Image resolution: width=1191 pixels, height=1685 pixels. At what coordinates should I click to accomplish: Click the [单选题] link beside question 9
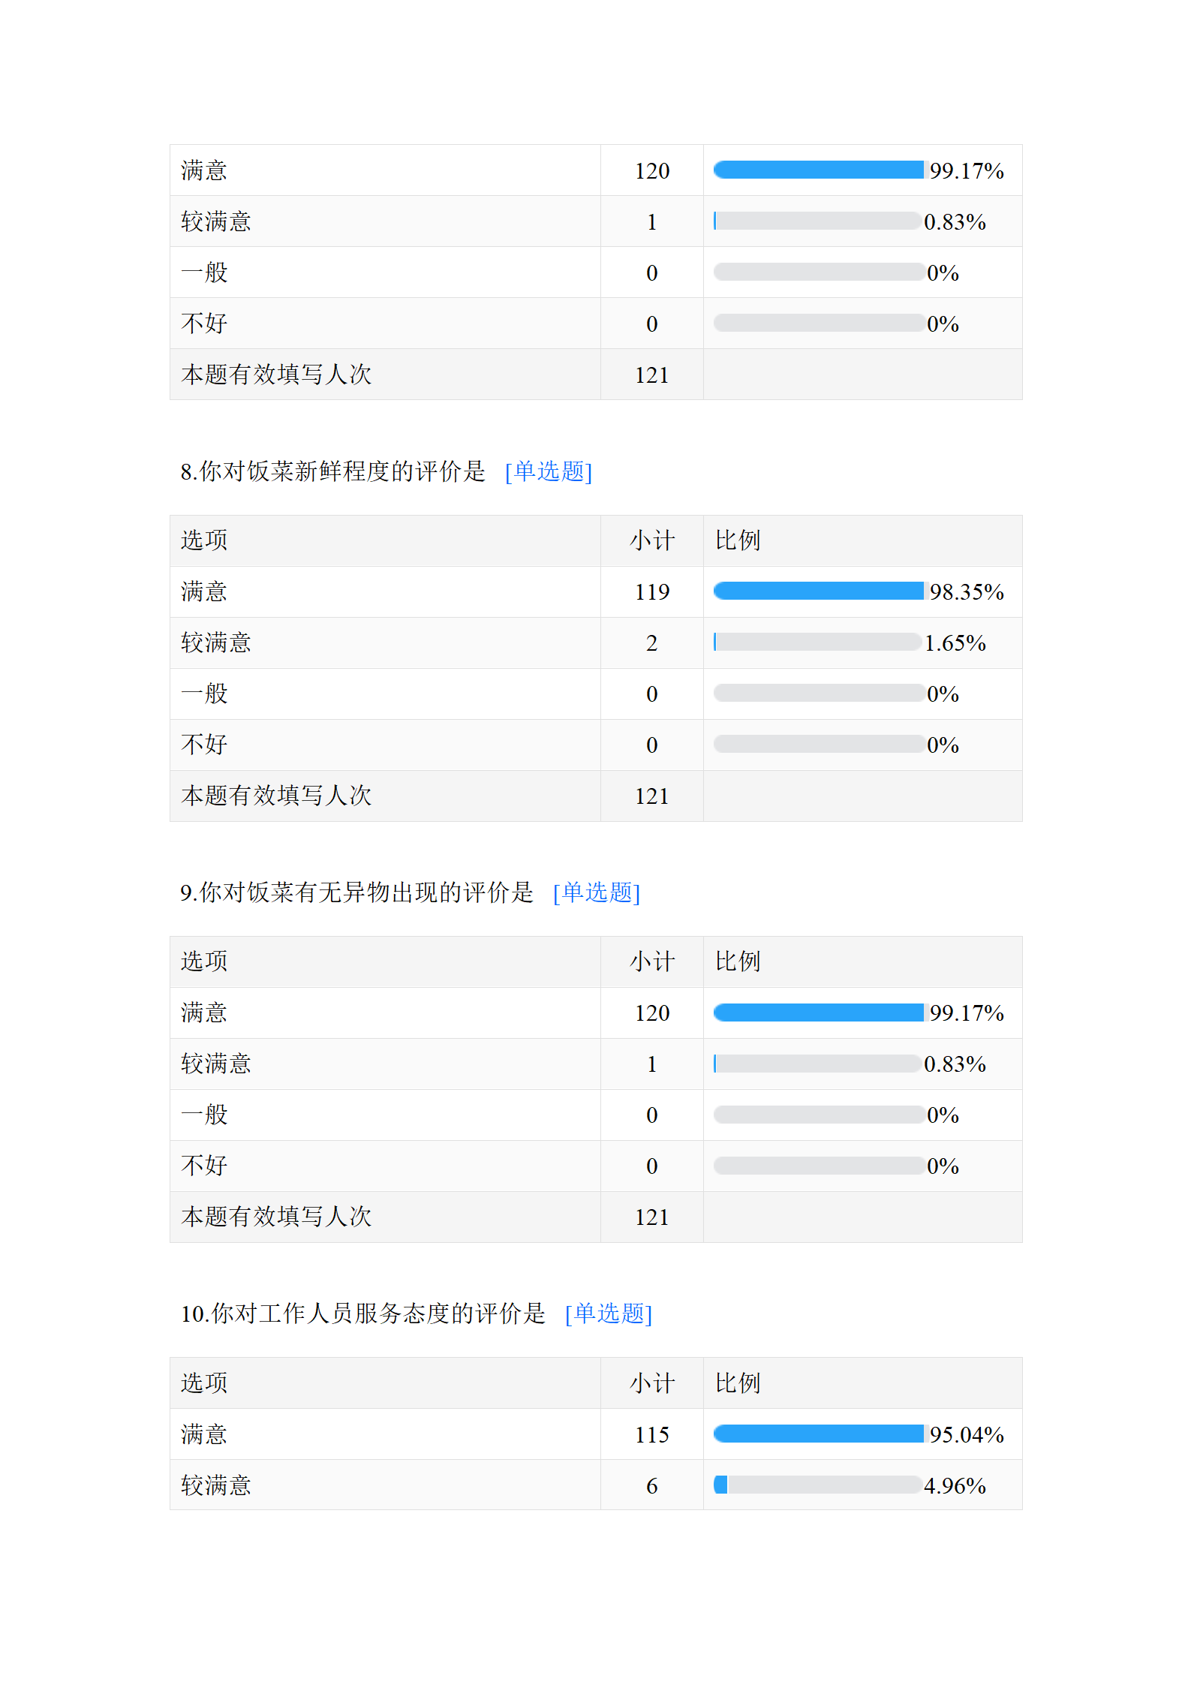(597, 892)
